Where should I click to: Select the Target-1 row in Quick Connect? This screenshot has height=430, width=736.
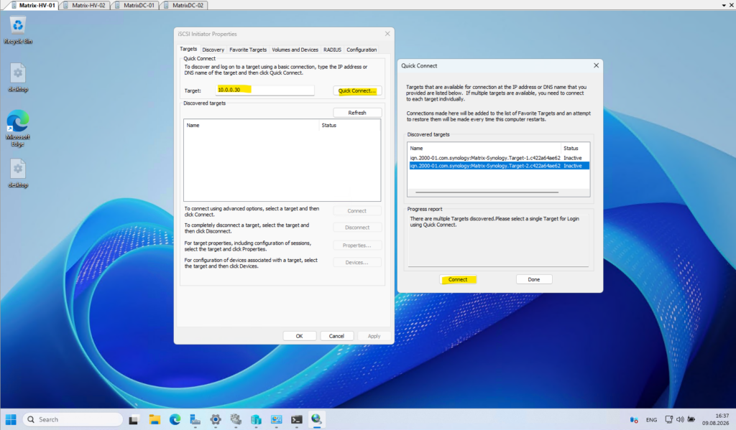tap(499, 158)
